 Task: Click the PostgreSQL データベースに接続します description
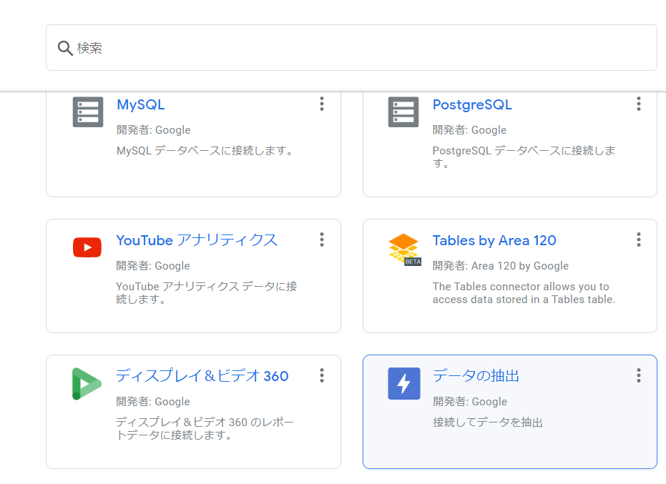click(x=524, y=157)
